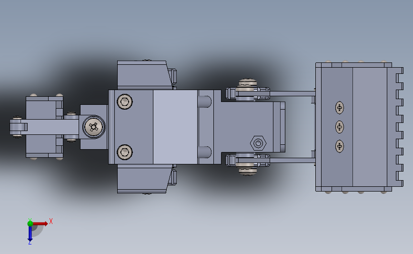Select the lower bucket arm rod
This screenshot has height=254, width=413.
pyautogui.click(x=292, y=160)
